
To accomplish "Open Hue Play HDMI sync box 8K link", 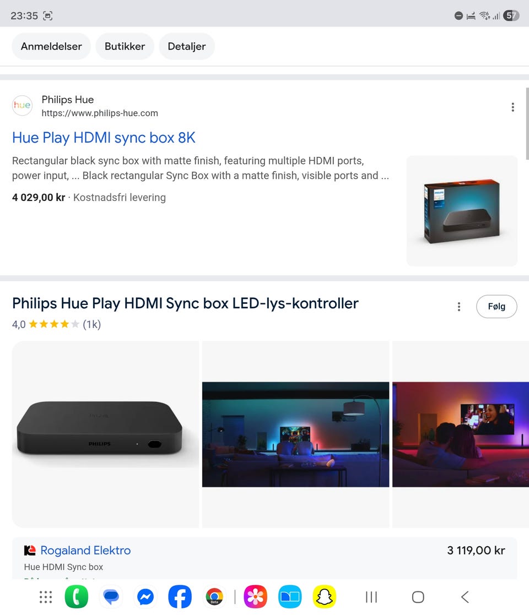I will (x=104, y=138).
